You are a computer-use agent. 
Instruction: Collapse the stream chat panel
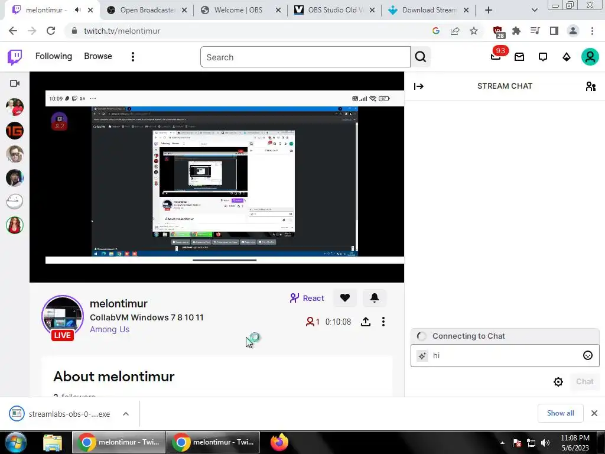point(419,86)
